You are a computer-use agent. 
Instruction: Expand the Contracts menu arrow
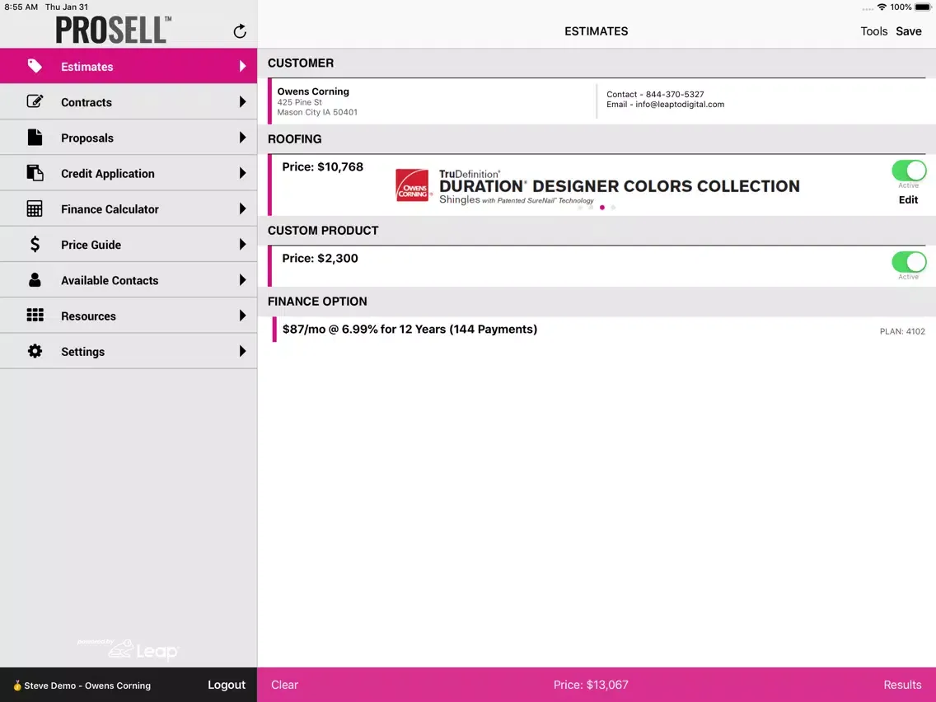tap(242, 101)
